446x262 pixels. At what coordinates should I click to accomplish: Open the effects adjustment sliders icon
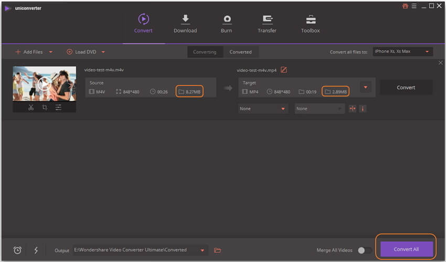pos(58,107)
